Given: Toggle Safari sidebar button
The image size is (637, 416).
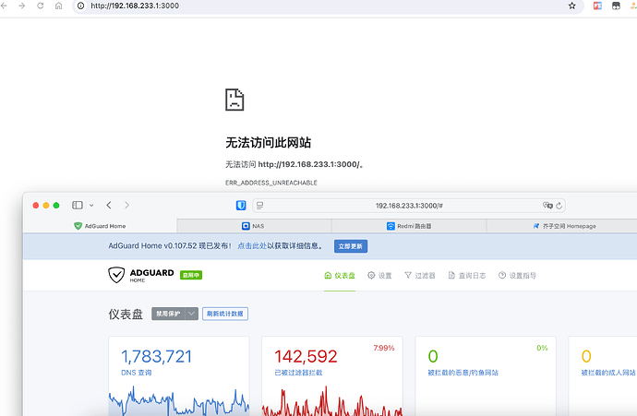Looking at the screenshot, I should [x=78, y=205].
